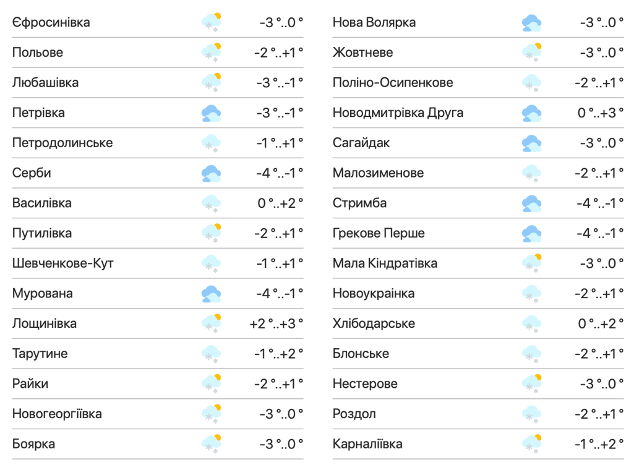The width and height of the screenshot is (639, 475).
Task: Click the sun-cloud icon for Мала Кіндратівка
Action: click(531, 263)
